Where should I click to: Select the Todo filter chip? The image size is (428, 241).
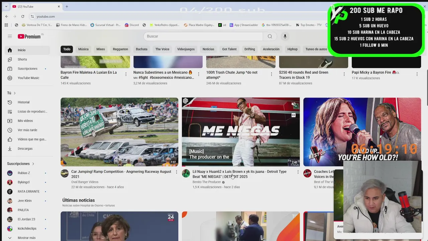tap(67, 49)
